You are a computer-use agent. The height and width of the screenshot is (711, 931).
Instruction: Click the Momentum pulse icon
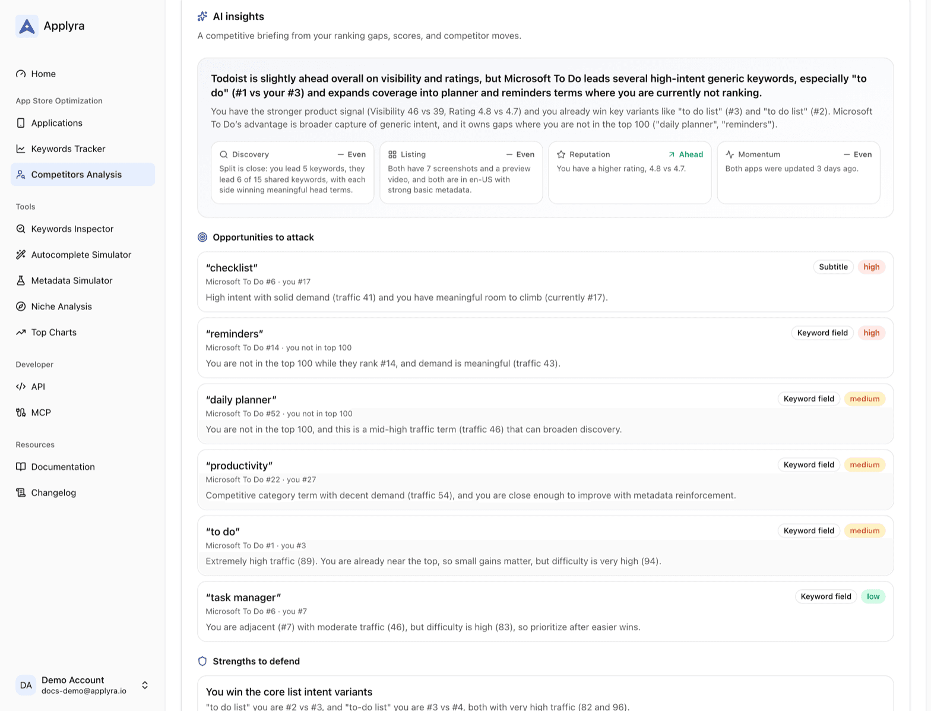tap(730, 154)
